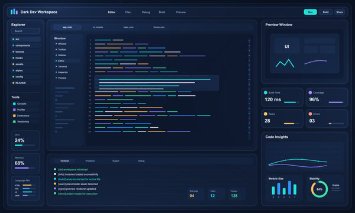This screenshot has height=213, width=355.
Task: Click the Coverage progress bar
Action: [x=336, y=102]
